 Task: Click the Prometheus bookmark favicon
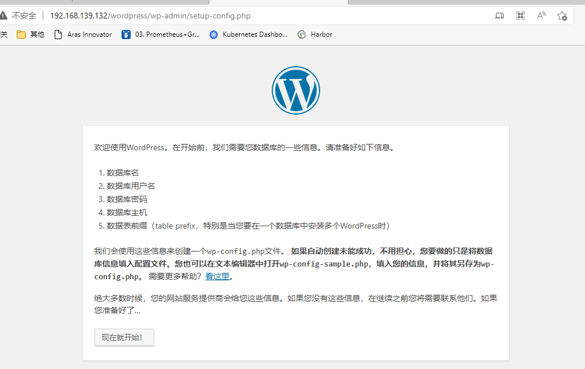pos(126,35)
